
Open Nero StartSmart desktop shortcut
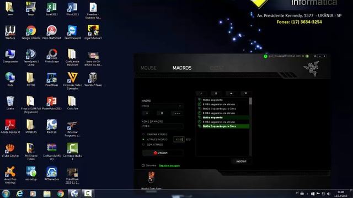pos(51,32)
